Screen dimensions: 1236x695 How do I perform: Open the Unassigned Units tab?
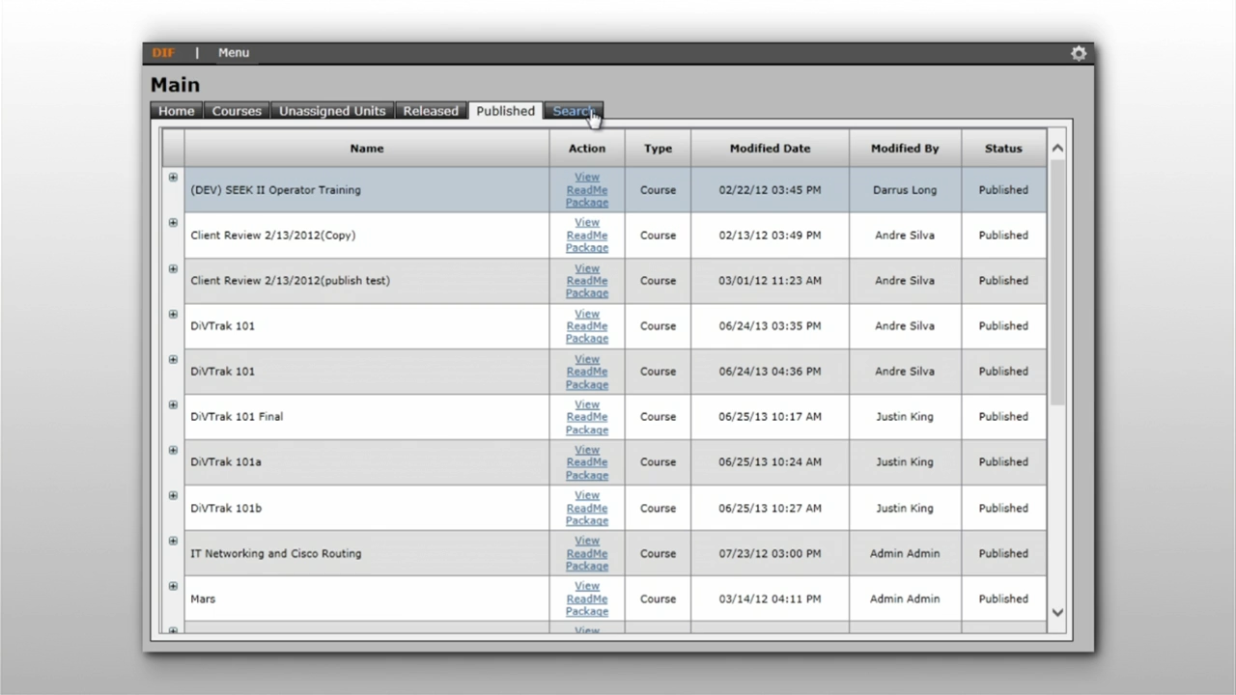332,111
